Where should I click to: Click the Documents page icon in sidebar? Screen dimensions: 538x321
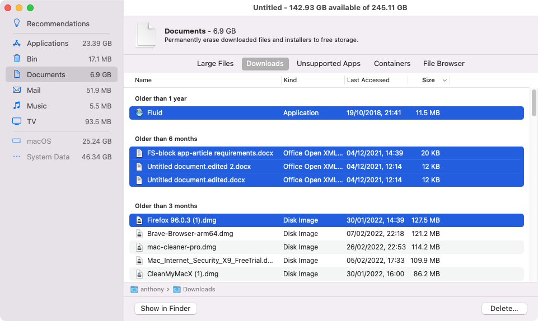[x=16, y=74]
